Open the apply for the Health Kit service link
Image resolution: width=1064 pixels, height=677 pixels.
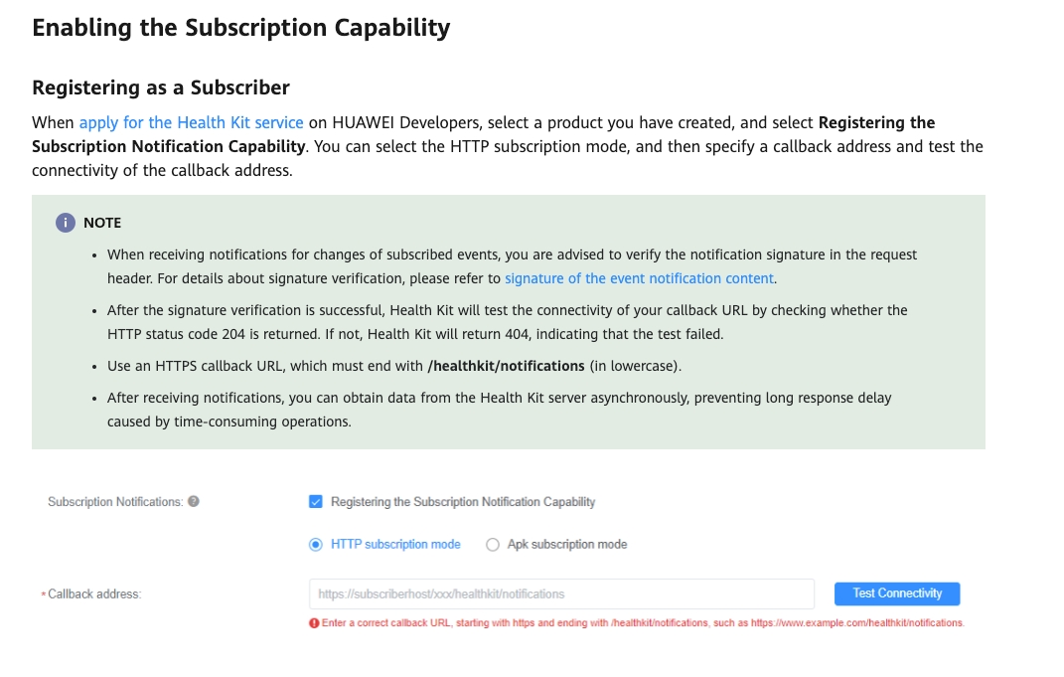pos(192,122)
